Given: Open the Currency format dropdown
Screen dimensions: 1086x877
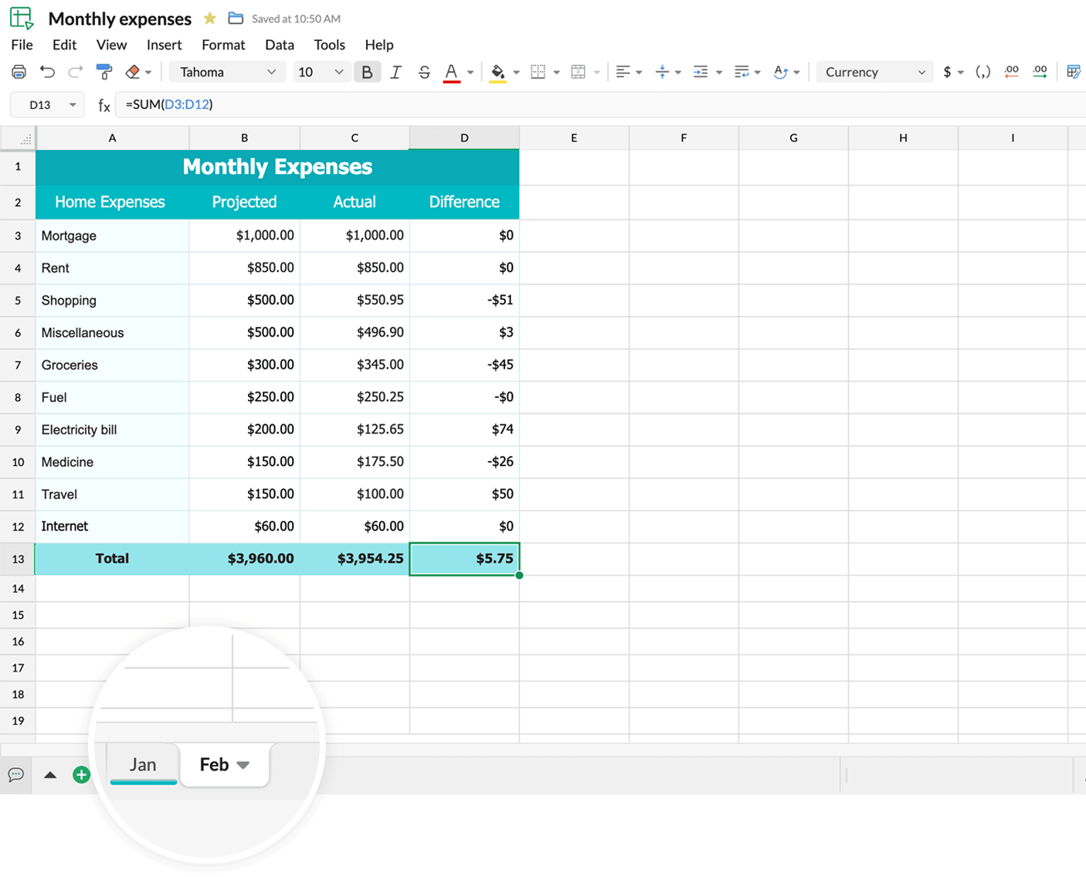Looking at the screenshot, I should [x=874, y=71].
